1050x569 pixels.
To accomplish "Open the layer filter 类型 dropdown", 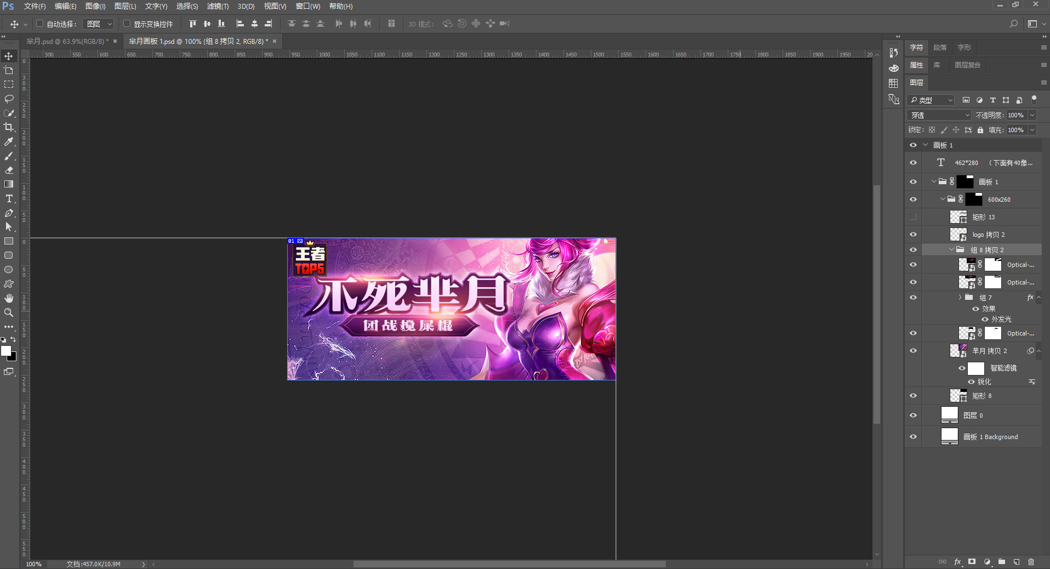I will (931, 100).
